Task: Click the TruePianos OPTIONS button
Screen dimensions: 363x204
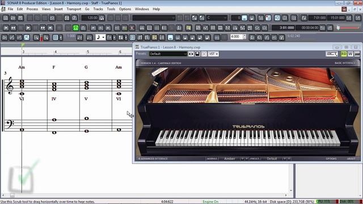Action: [x=331, y=159]
